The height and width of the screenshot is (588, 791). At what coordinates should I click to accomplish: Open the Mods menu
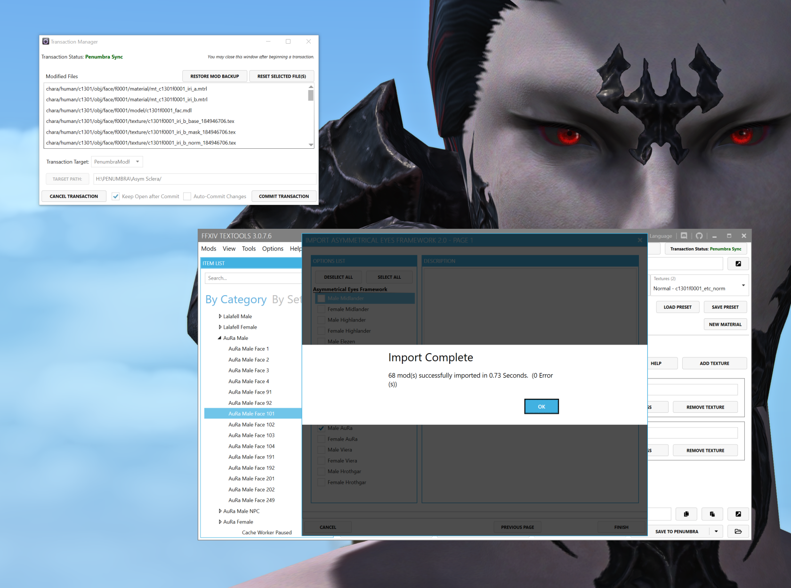[209, 249]
